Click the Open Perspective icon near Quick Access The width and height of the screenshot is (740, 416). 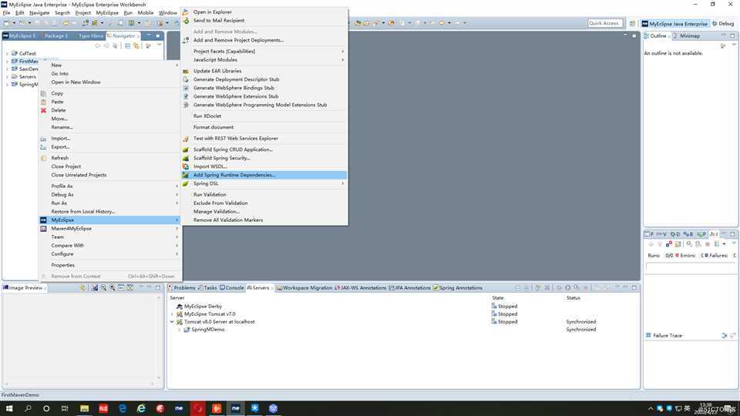pos(632,23)
